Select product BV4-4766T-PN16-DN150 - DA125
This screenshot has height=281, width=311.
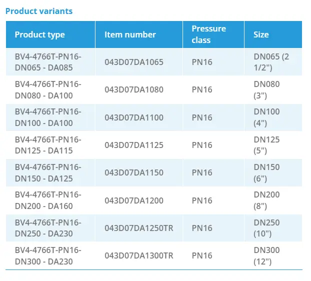48,172
